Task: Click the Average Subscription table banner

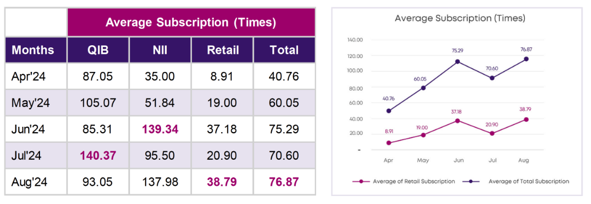Action: (191, 22)
